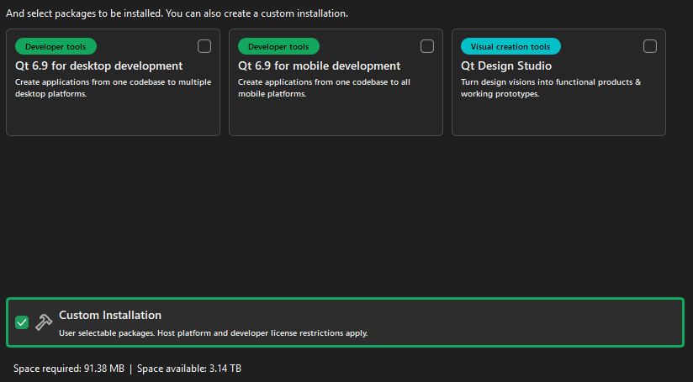Check the Qt 6.9 for mobile development box

pos(427,46)
